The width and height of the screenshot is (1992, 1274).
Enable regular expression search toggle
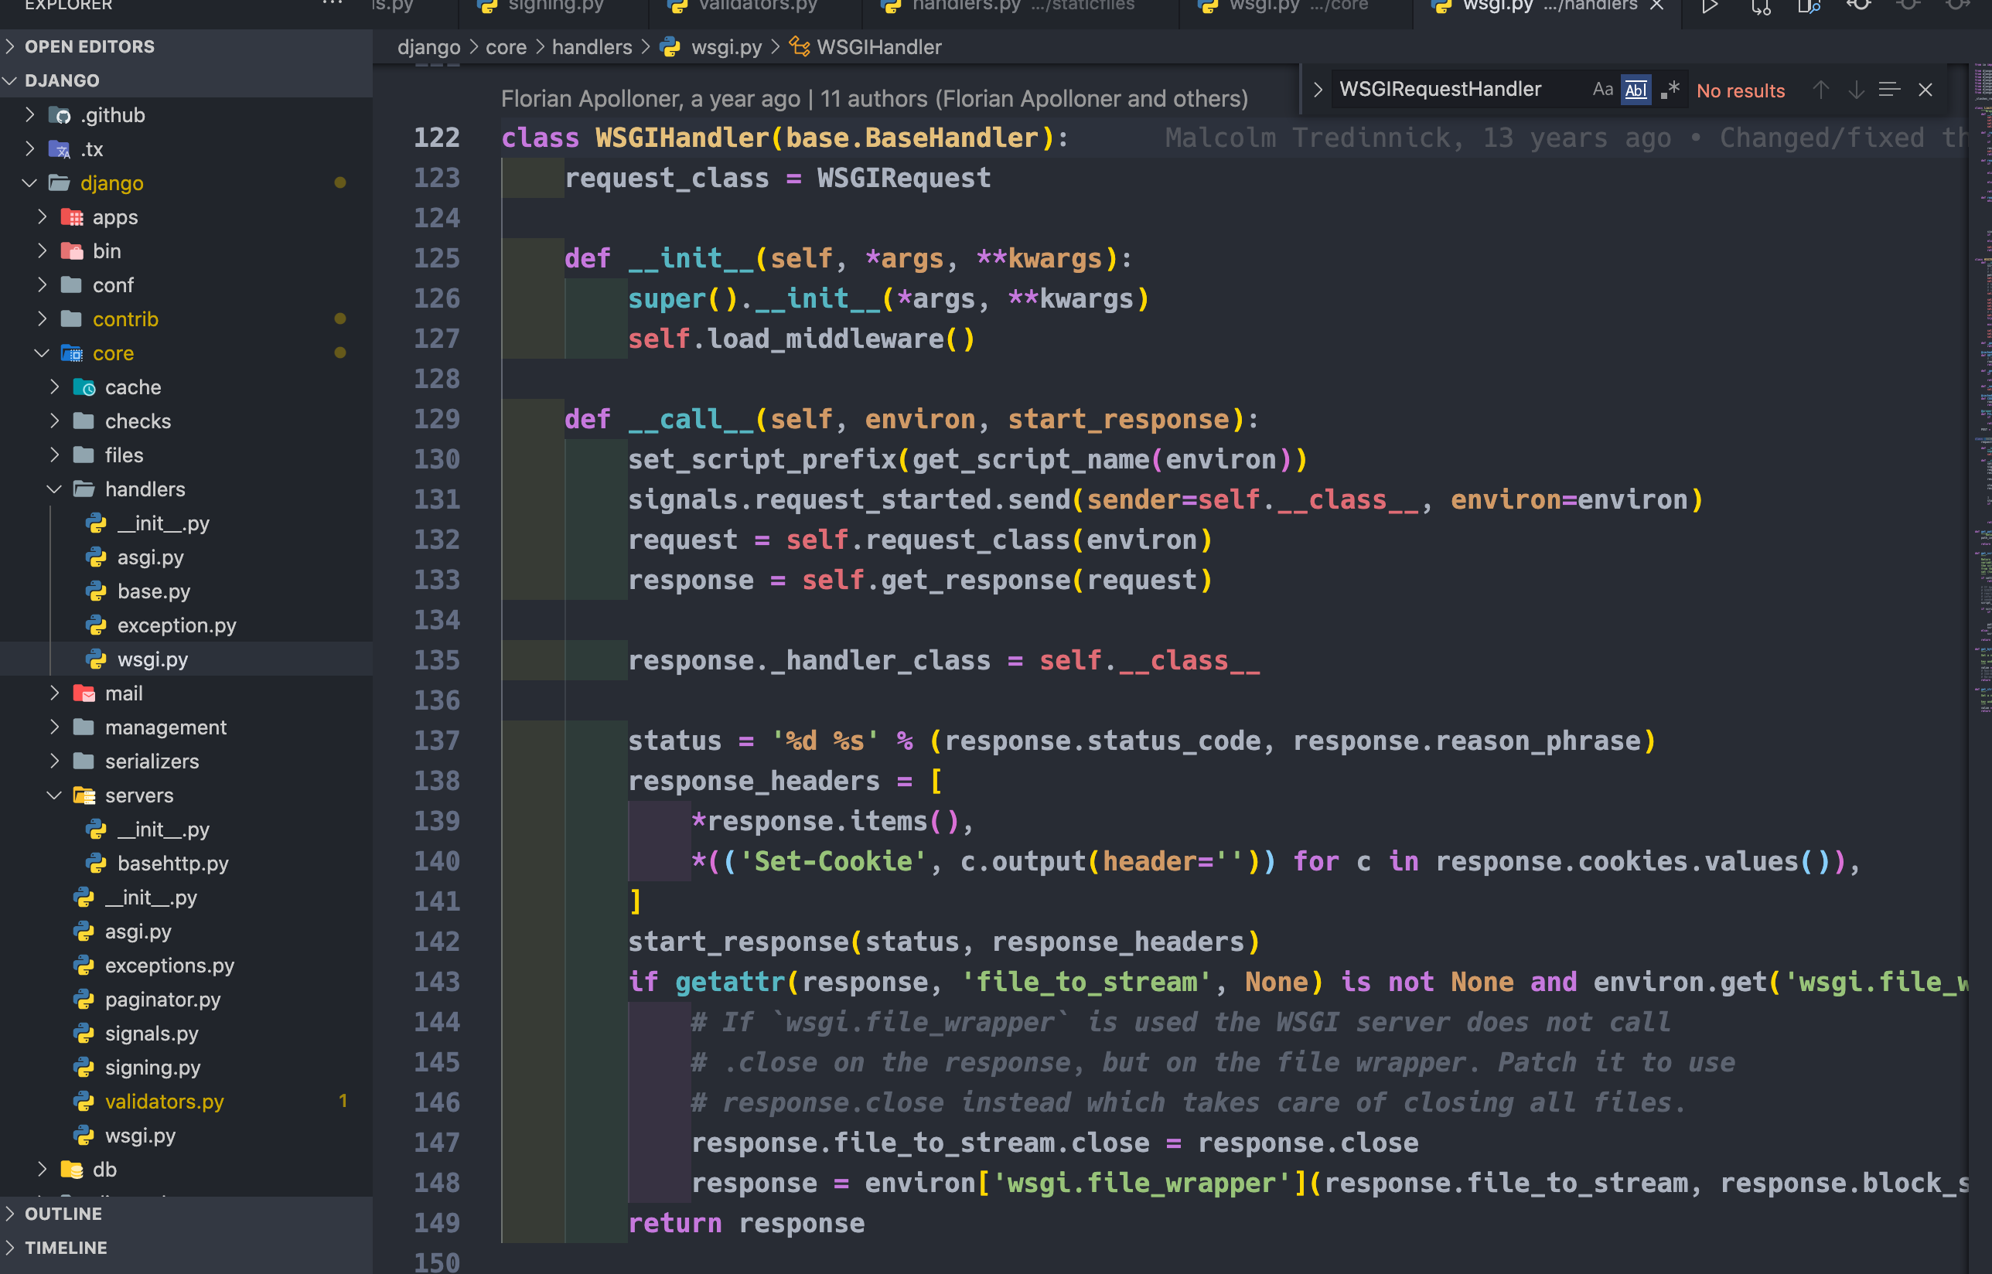(1670, 90)
